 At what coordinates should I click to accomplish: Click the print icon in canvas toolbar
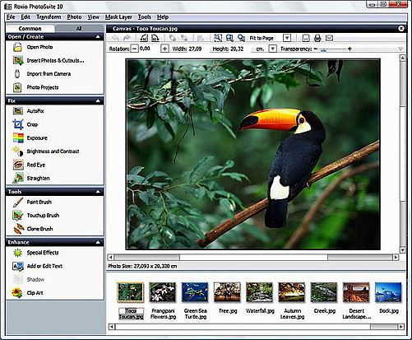pos(317,38)
